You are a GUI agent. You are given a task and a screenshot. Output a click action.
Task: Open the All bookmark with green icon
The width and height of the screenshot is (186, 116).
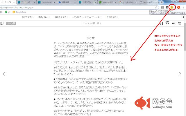click(8, 12)
